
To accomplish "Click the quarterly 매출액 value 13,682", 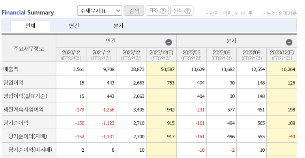I will pyautogui.click(x=228, y=69).
